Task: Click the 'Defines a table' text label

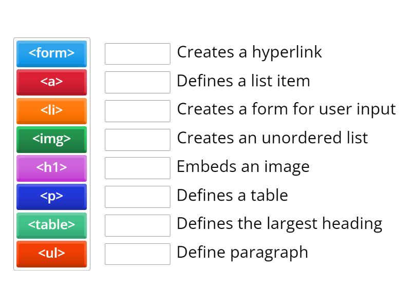Action: [x=232, y=196]
